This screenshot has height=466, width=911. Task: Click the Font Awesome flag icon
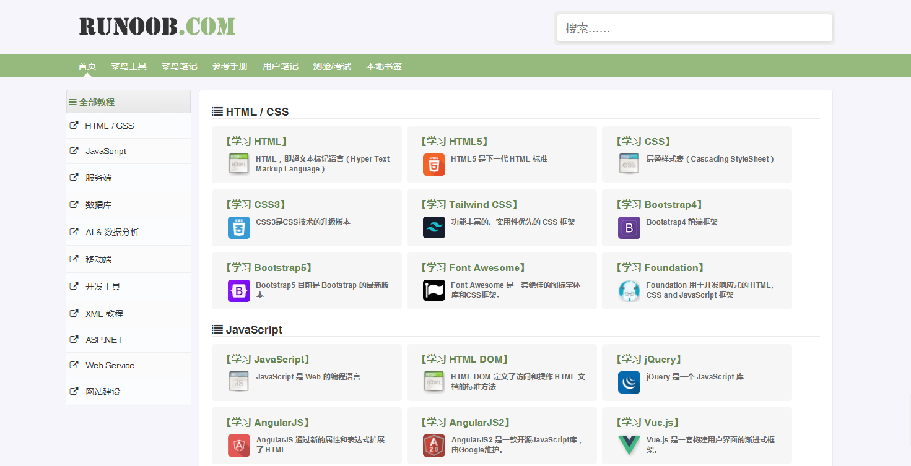pyautogui.click(x=434, y=291)
